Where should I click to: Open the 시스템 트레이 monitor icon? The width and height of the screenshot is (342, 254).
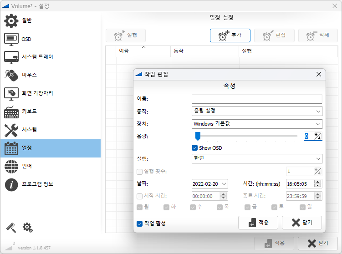click(11, 57)
